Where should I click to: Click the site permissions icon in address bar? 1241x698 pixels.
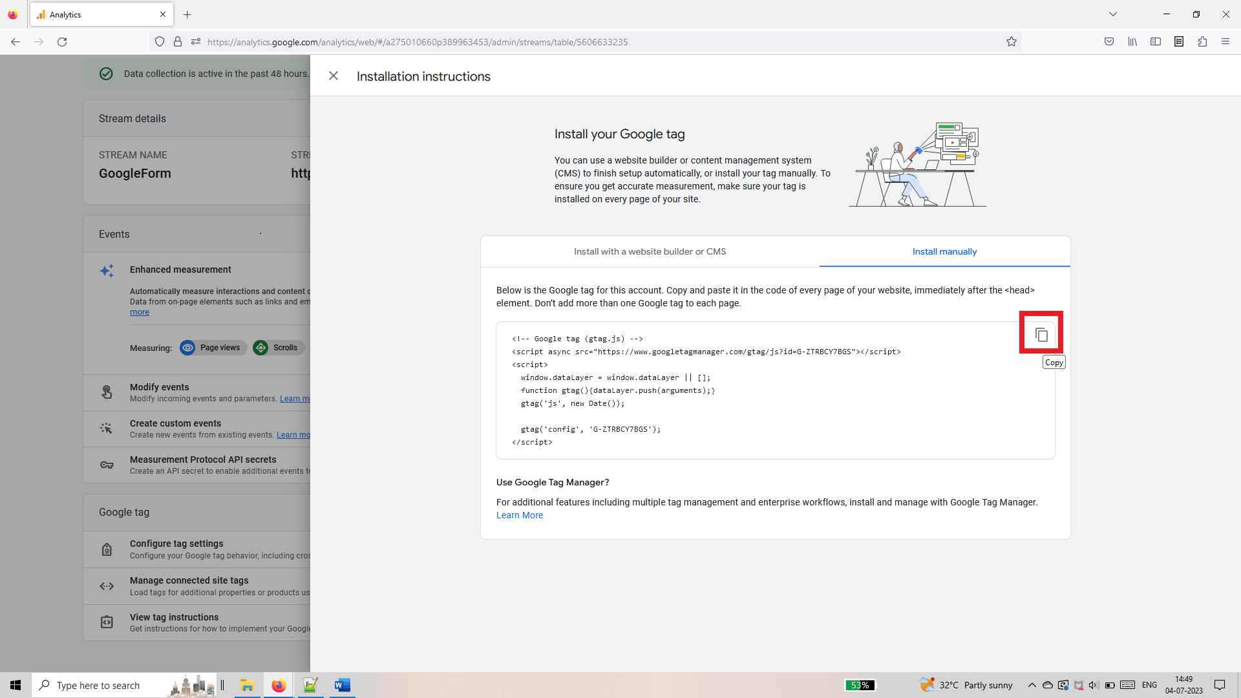point(196,42)
